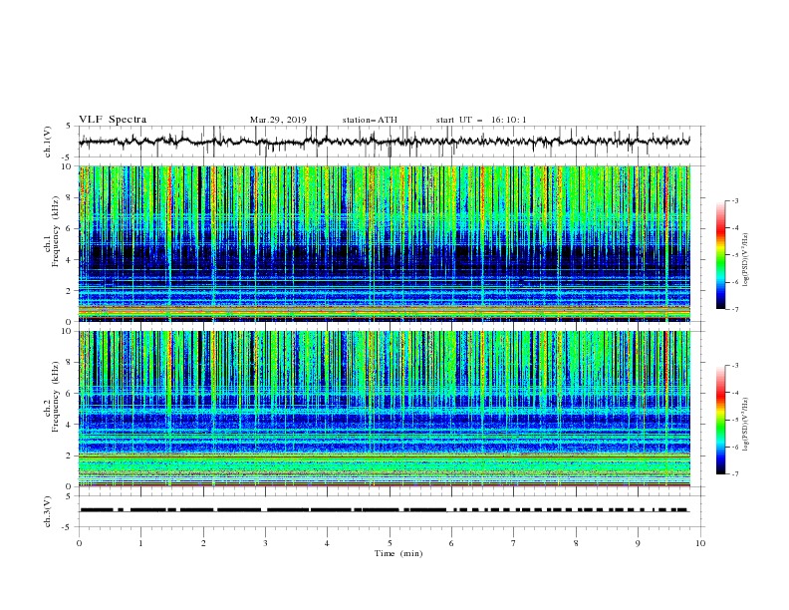Click the 'ch.1(V)' waveform axis label
The height and width of the screenshot is (610, 789).
[x=48, y=142]
